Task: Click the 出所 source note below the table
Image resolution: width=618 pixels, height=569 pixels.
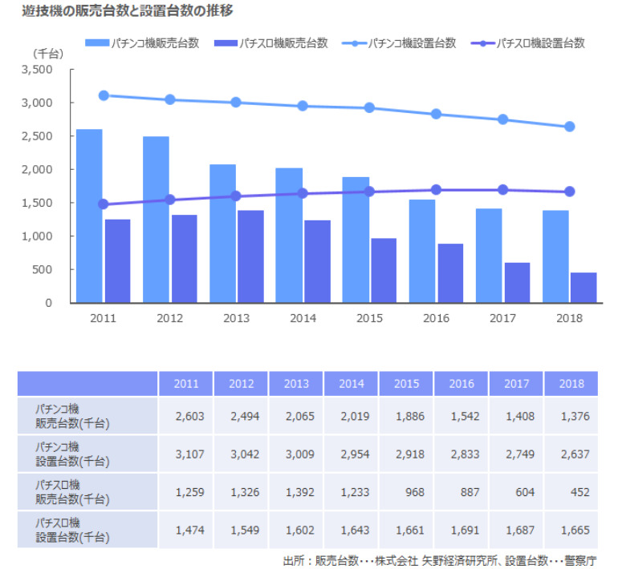Action: tap(440, 560)
